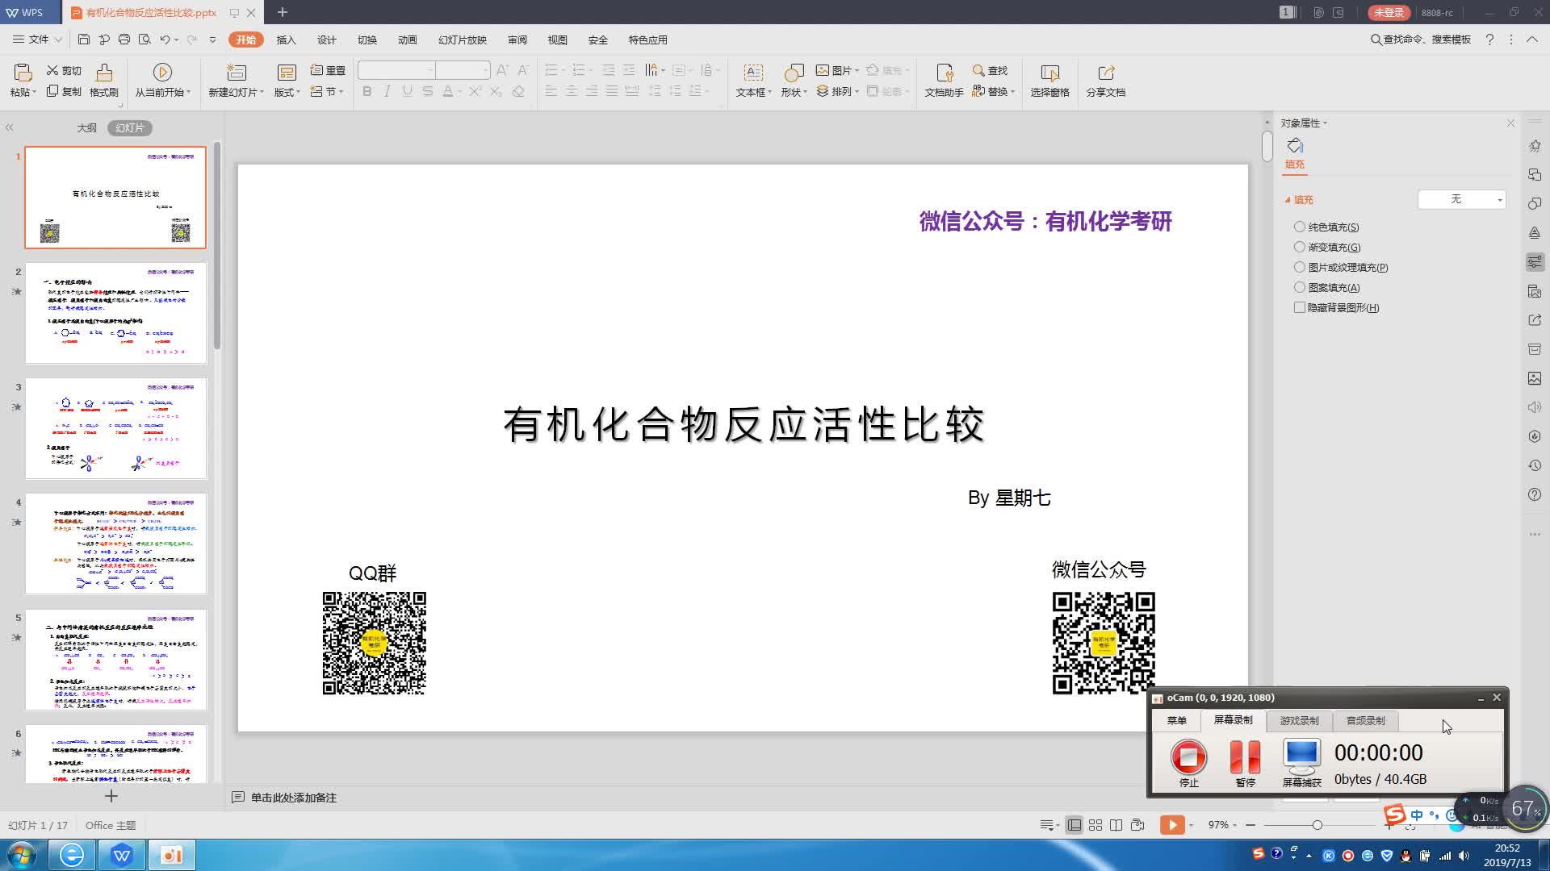Click the Save icon in quick toolbar
The image size is (1550, 871).
[84, 40]
